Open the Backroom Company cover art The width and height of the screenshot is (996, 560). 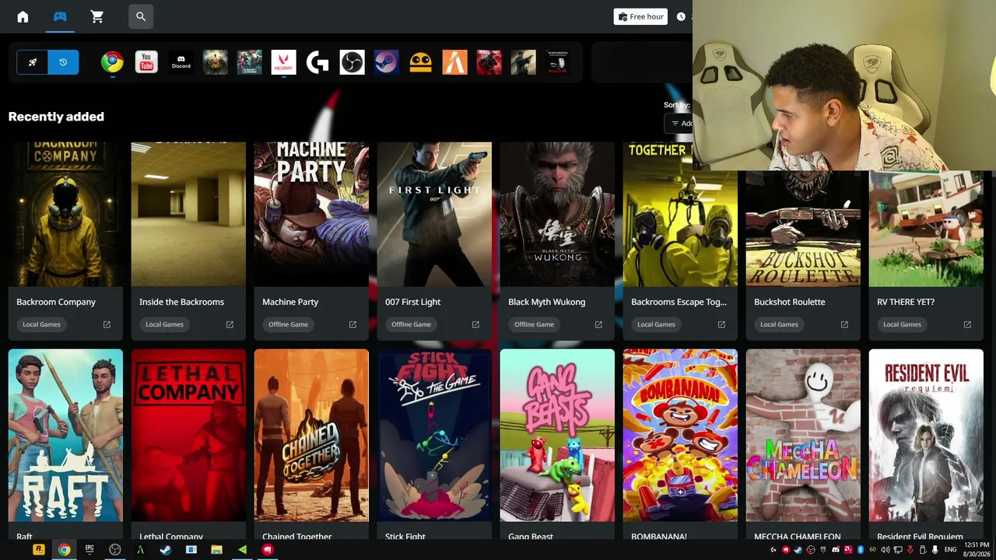(x=65, y=214)
